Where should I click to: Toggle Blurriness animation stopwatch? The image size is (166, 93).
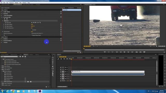tap(4, 32)
